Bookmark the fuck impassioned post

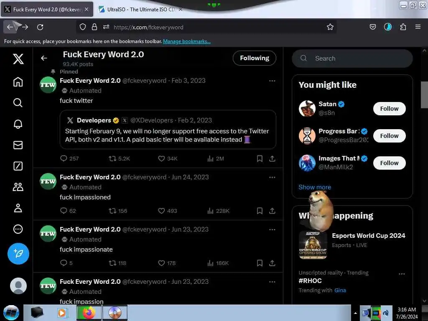tap(260, 211)
